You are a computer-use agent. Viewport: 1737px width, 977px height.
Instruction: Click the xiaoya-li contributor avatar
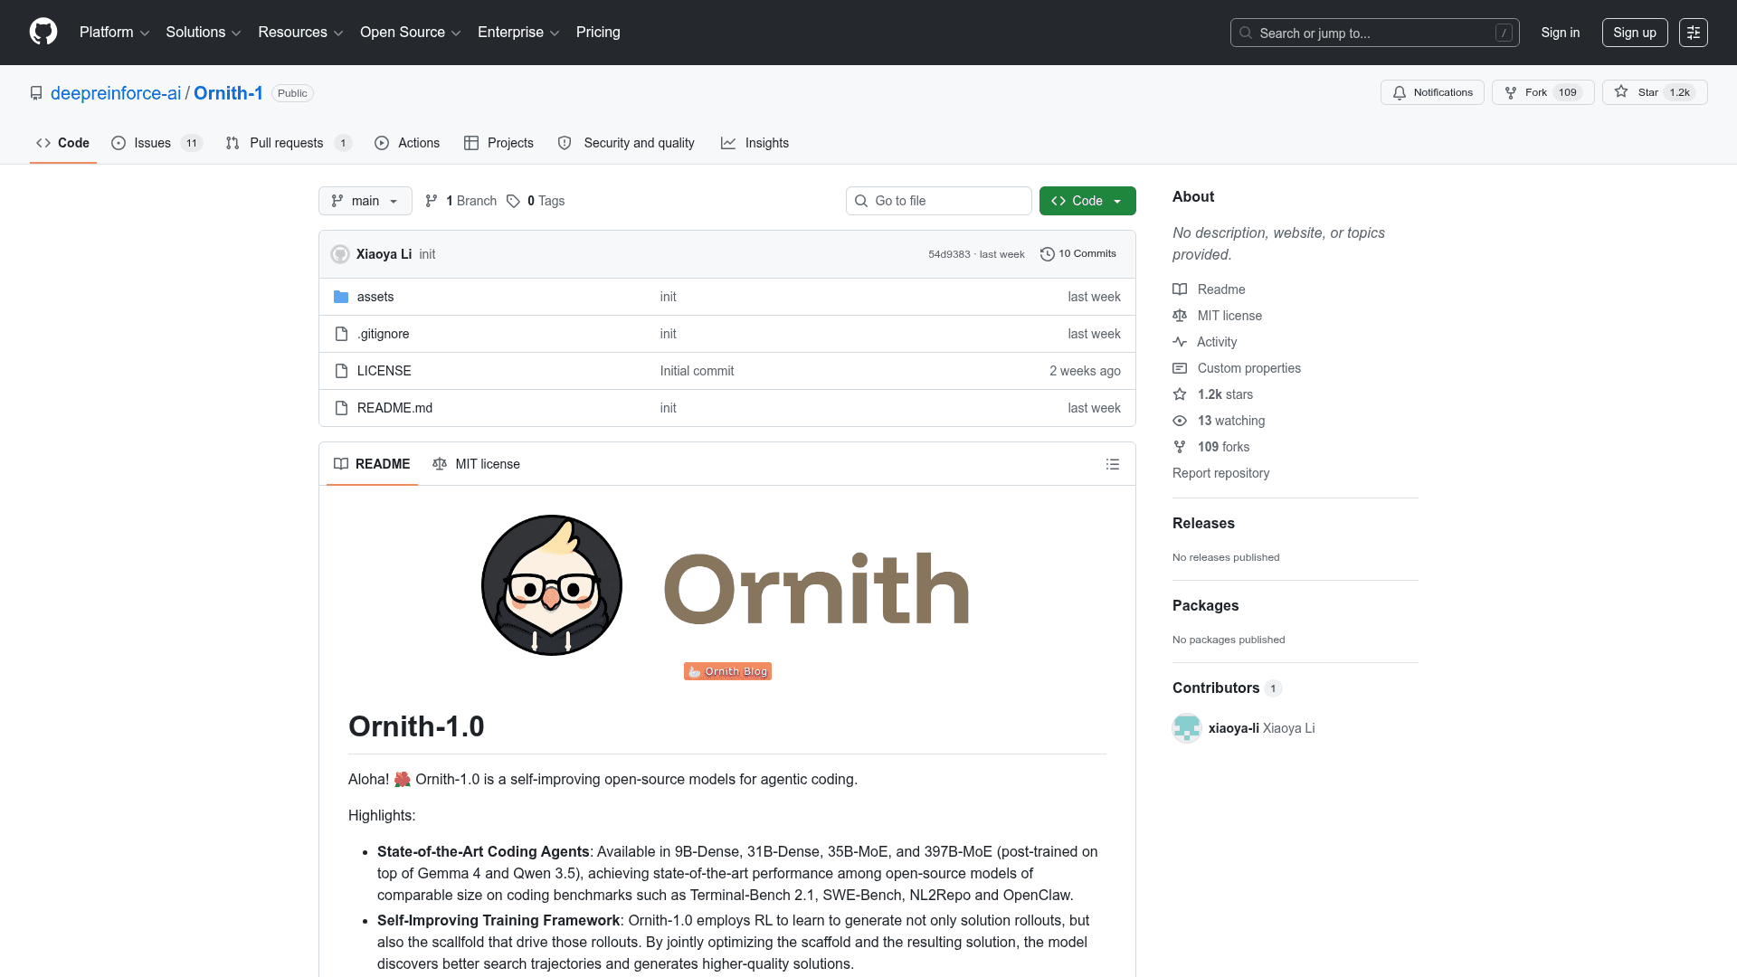click(1187, 728)
